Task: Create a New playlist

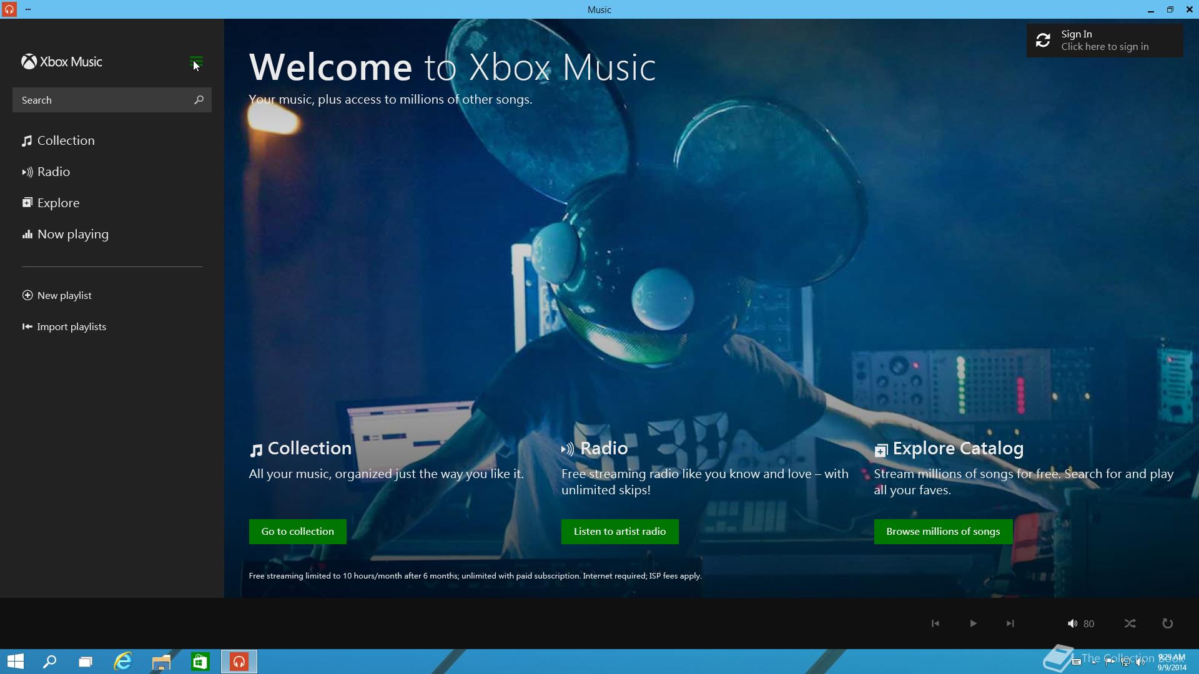Action: pos(57,295)
